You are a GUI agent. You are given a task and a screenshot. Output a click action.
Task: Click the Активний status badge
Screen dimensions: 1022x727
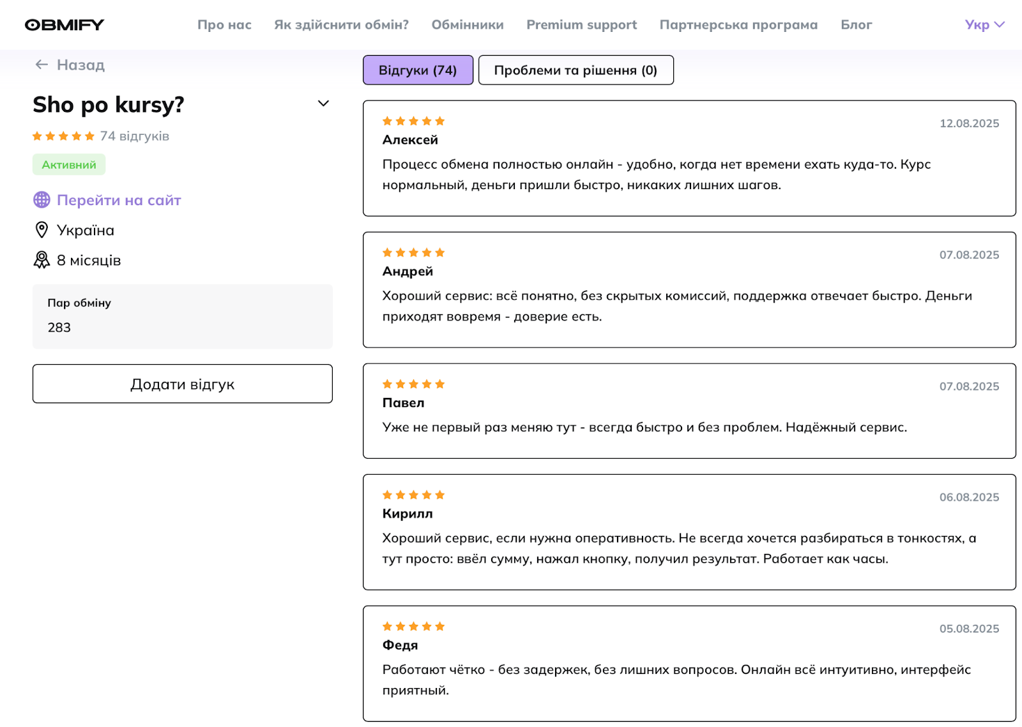[x=69, y=165]
